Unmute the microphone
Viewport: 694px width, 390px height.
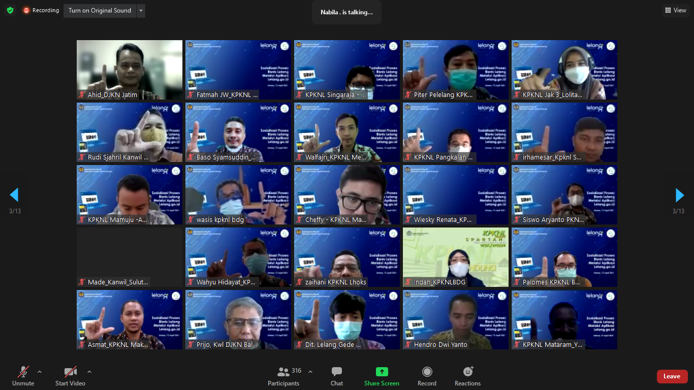coord(23,376)
